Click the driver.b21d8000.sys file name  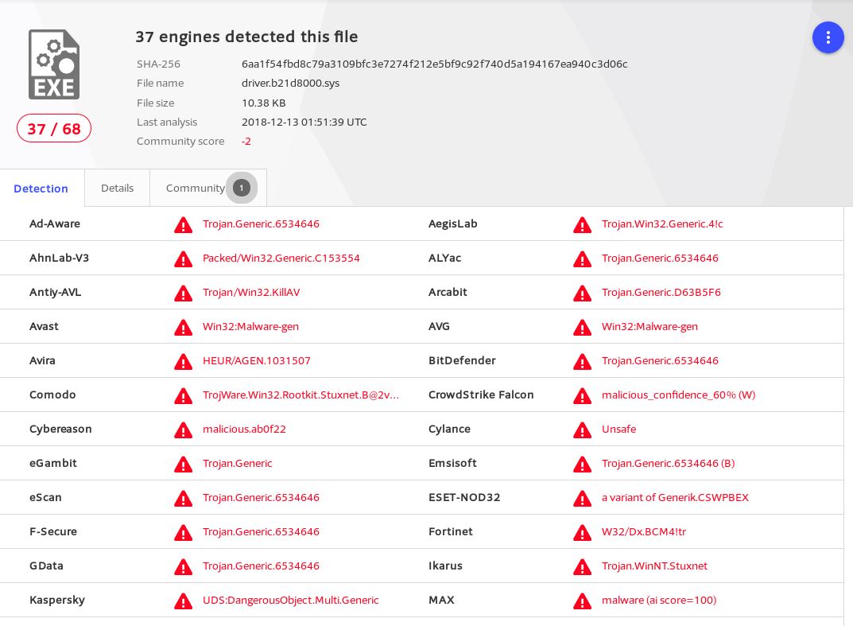point(290,83)
